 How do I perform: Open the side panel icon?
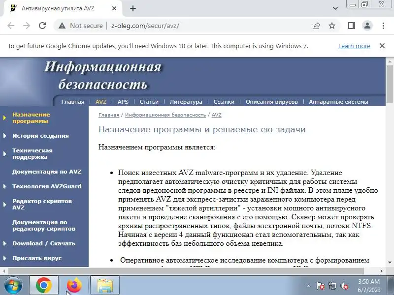[x=352, y=26]
